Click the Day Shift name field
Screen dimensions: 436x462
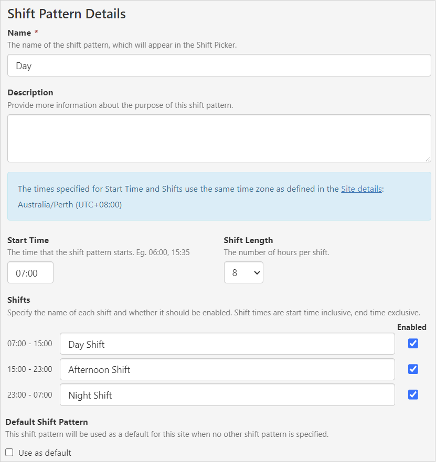coord(227,344)
